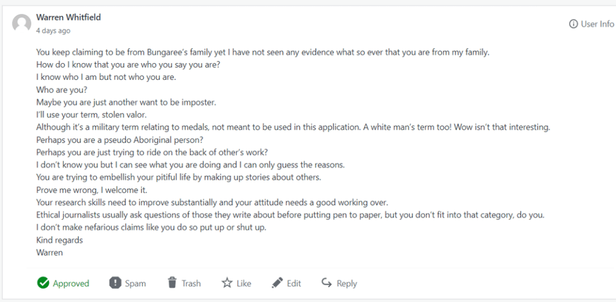The height and width of the screenshot is (302, 616).
Task: Click the Like star icon
Action: tap(227, 283)
